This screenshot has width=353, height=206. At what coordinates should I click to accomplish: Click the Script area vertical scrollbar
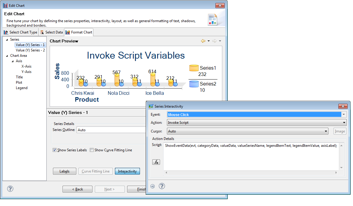coord(341,156)
